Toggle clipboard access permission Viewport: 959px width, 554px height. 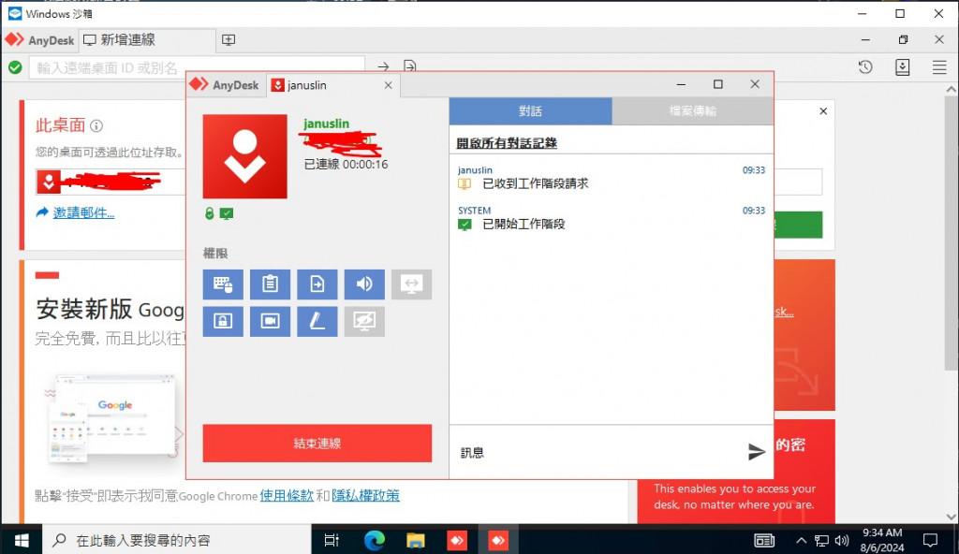coord(270,284)
